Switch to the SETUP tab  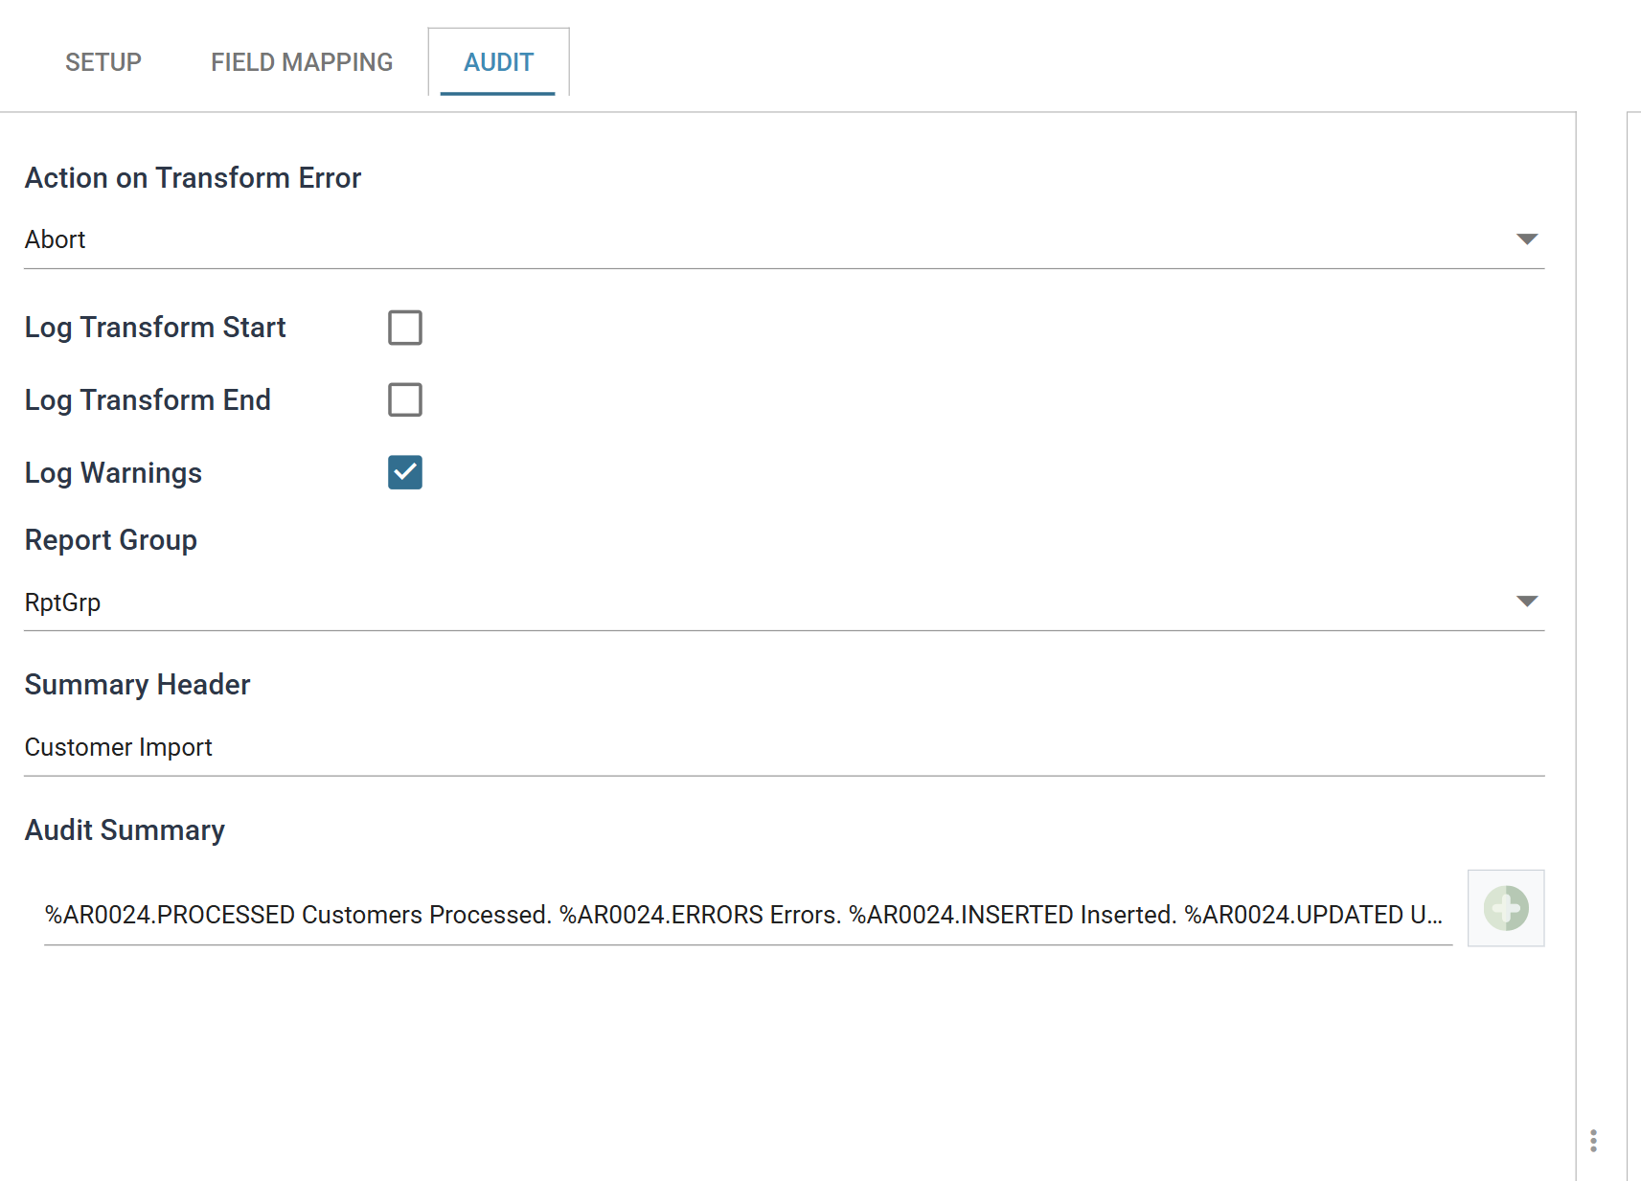click(103, 62)
